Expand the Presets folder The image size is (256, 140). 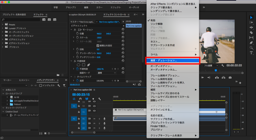2,24
